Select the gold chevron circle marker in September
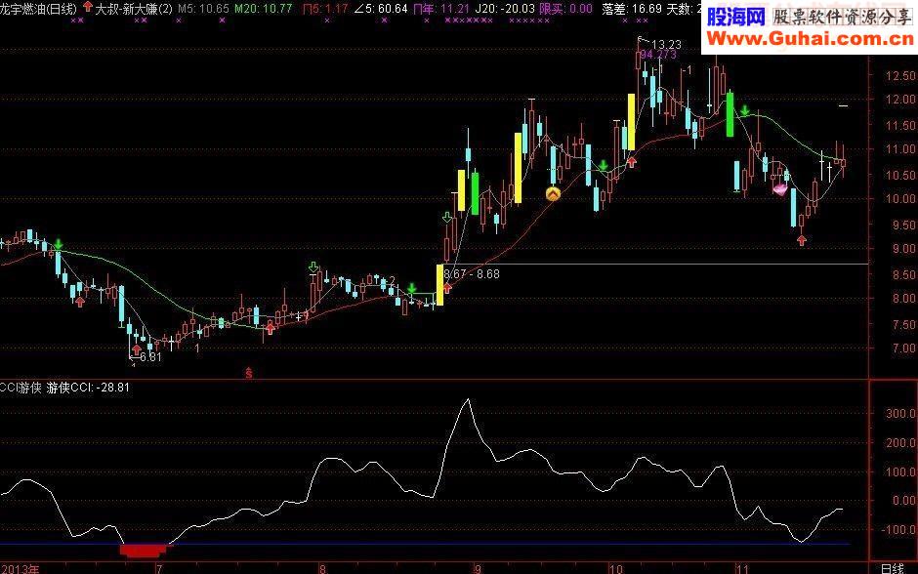918x574 pixels. (553, 193)
